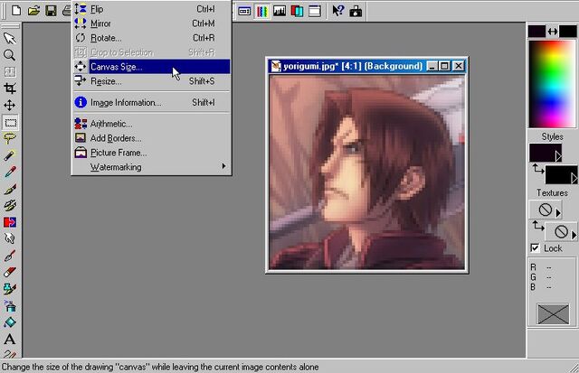
Task: Toggle the Color Palette toolbar icon
Action: (x=261, y=11)
